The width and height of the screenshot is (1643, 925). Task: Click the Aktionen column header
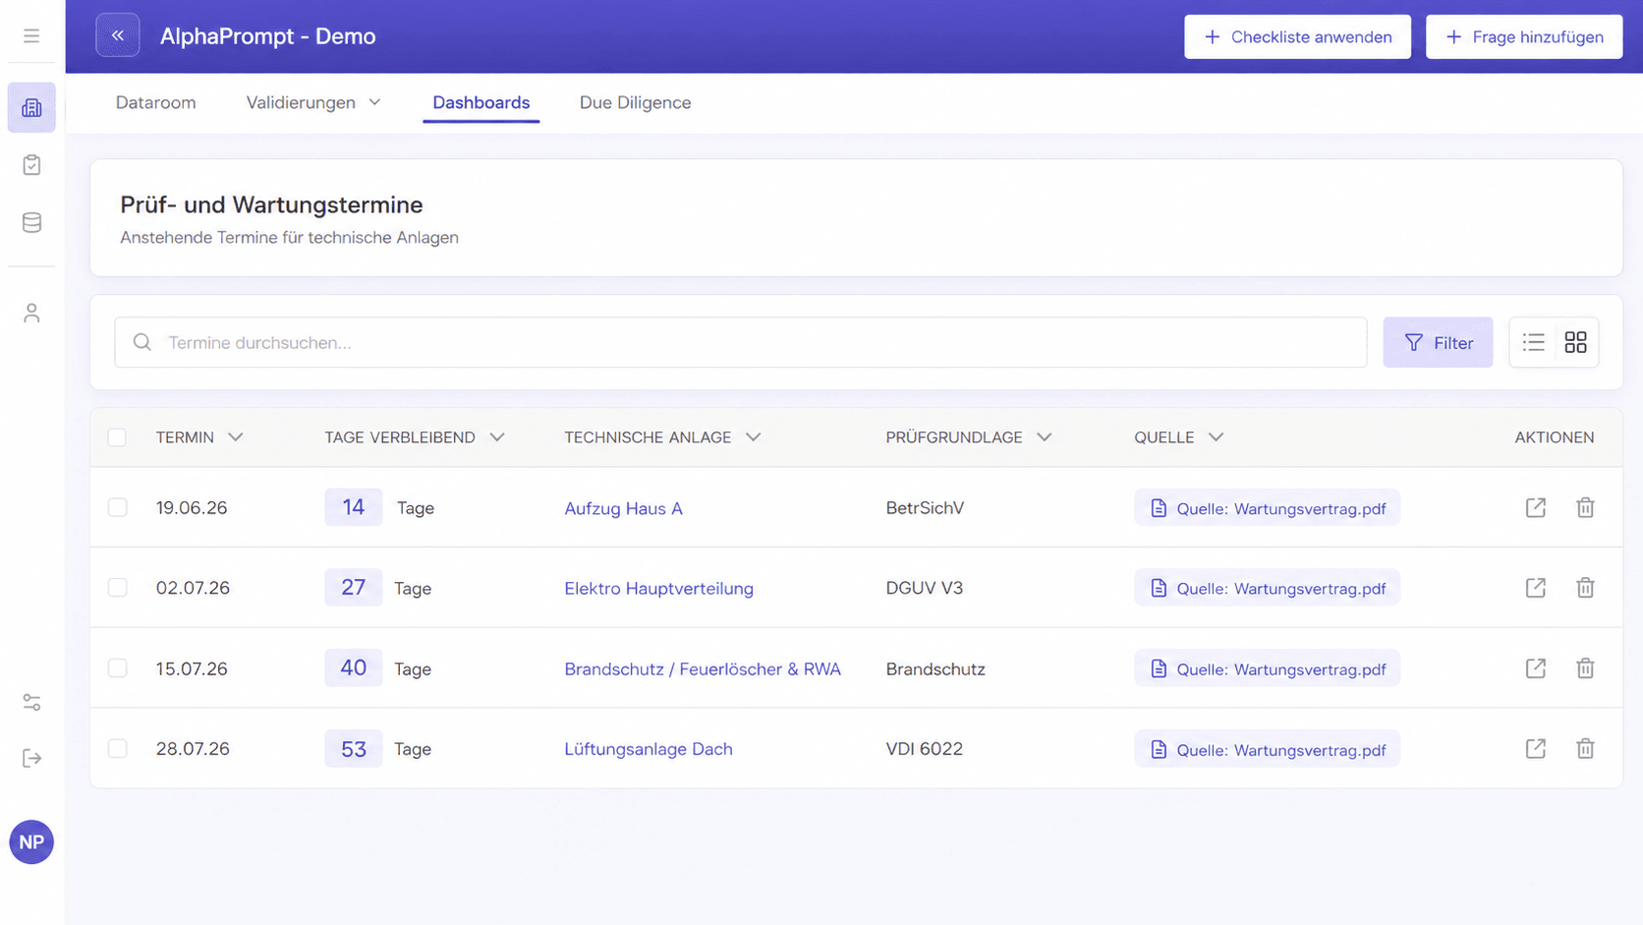coord(1555,437)
